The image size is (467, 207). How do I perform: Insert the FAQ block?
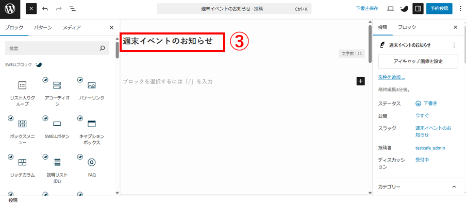click(92, 166)
